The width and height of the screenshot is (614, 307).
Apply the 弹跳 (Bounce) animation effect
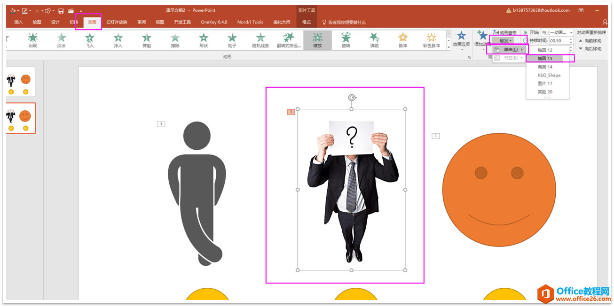[x=374, y=40]
